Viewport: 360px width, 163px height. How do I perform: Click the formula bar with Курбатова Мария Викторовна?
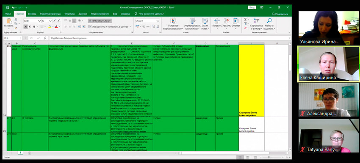[x=170, y=38]
